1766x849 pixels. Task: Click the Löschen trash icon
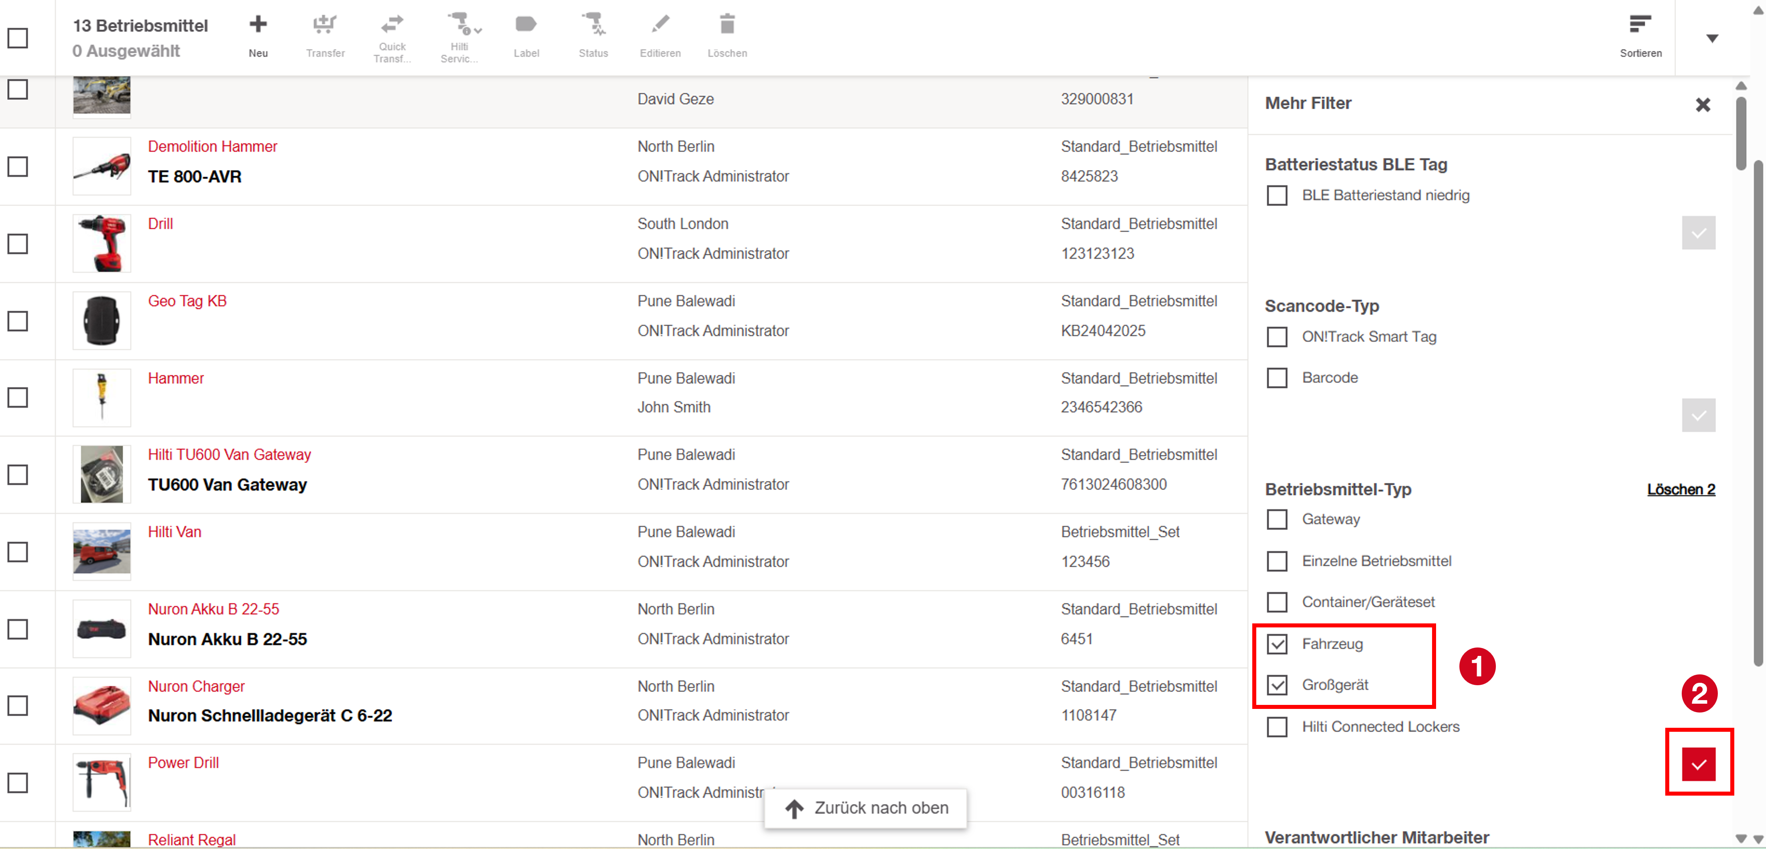click(727, 25)
